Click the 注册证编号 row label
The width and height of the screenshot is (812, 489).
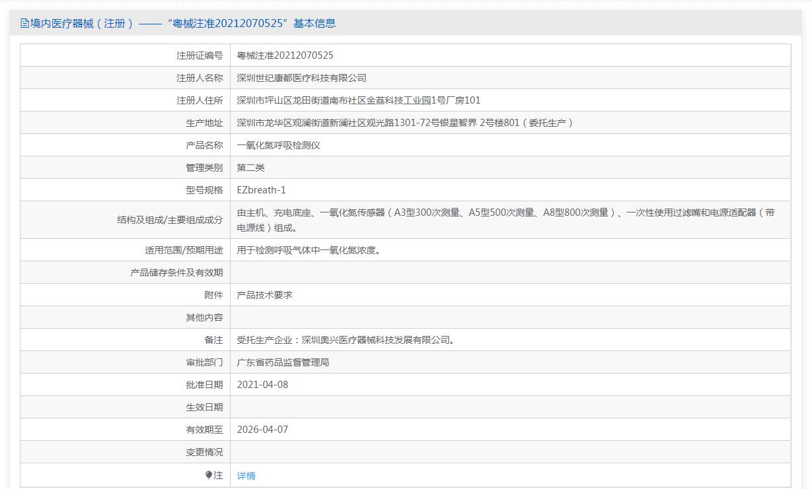tap(200, 55)
